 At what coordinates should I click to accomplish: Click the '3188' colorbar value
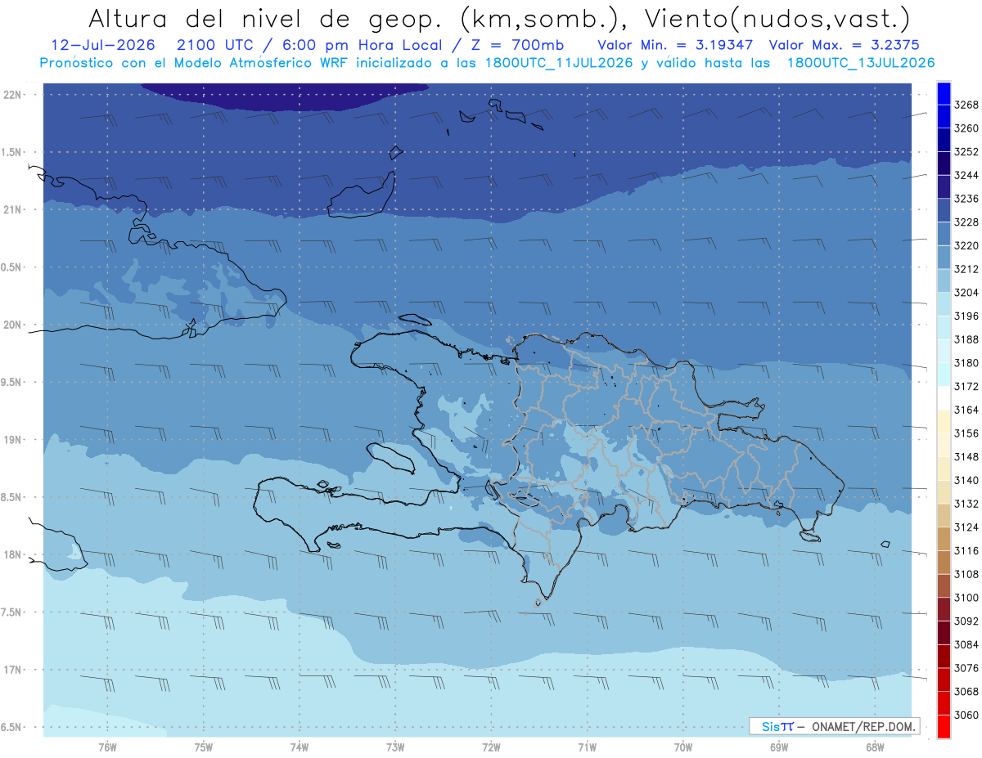[966, 339]
